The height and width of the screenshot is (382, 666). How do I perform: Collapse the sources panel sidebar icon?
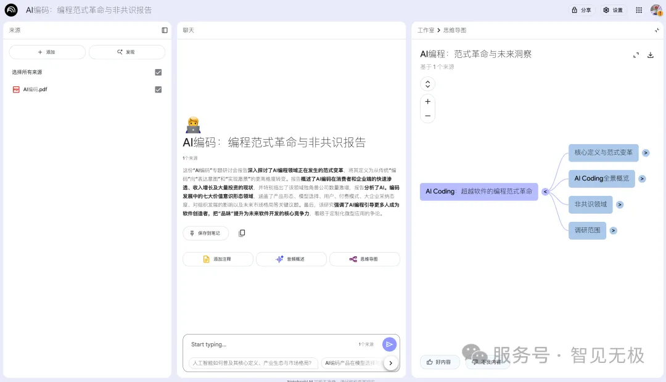(x=165, y=30)
